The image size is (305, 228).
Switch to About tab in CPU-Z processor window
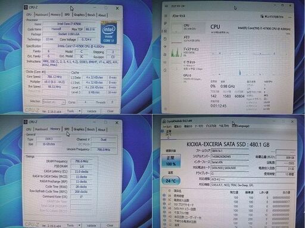coord(102,15)
